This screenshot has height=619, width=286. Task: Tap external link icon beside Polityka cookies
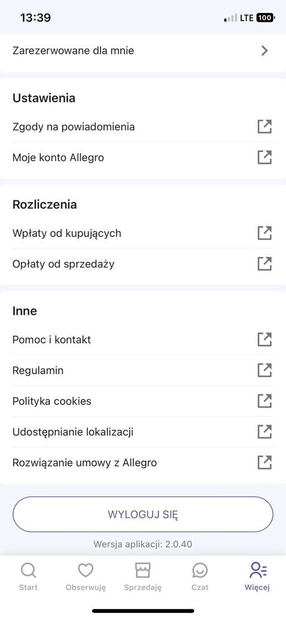(265, 401)
